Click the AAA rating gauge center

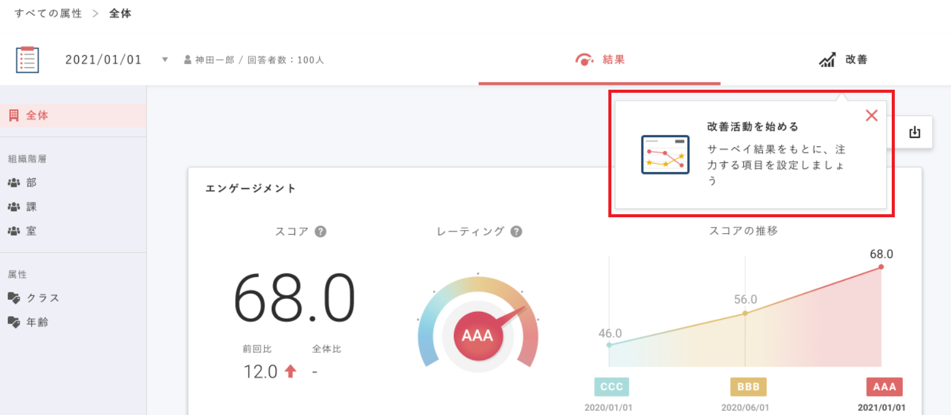click(x=478, y=336)
